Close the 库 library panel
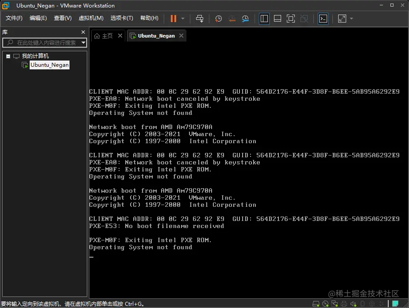 click(x=83, y=32)
